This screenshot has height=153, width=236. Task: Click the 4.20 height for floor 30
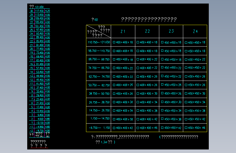(48, 11)
